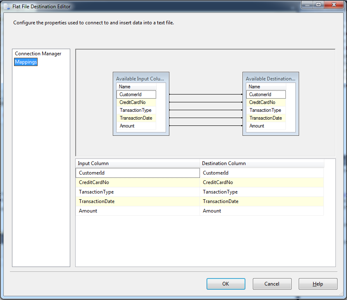Open the TransactionDate destination column dropdown
Screen dimensions: 347x300
pyautogui.click(x=320, y=201)
